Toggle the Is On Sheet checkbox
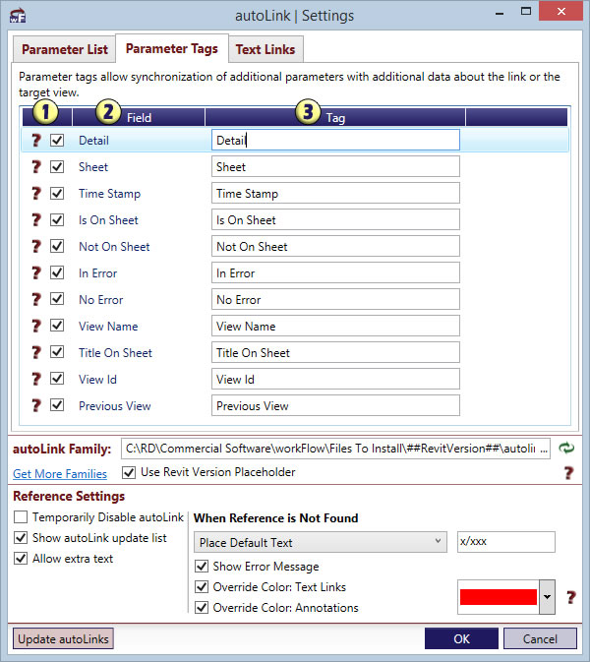This screenshot has width=590, height=662. tap(57, 220)
